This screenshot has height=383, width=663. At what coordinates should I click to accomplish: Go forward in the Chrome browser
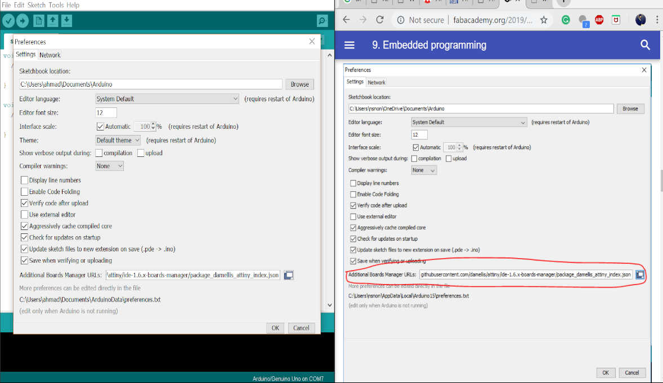tap(363, 20)
